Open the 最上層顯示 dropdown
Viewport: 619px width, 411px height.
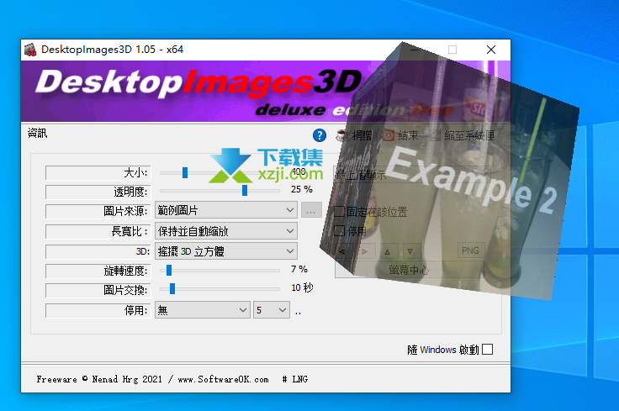click(x=412, y=174)
